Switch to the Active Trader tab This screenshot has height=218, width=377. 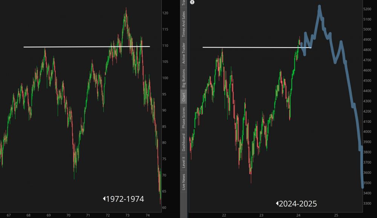pyautogui.click(x=184, y=53)
